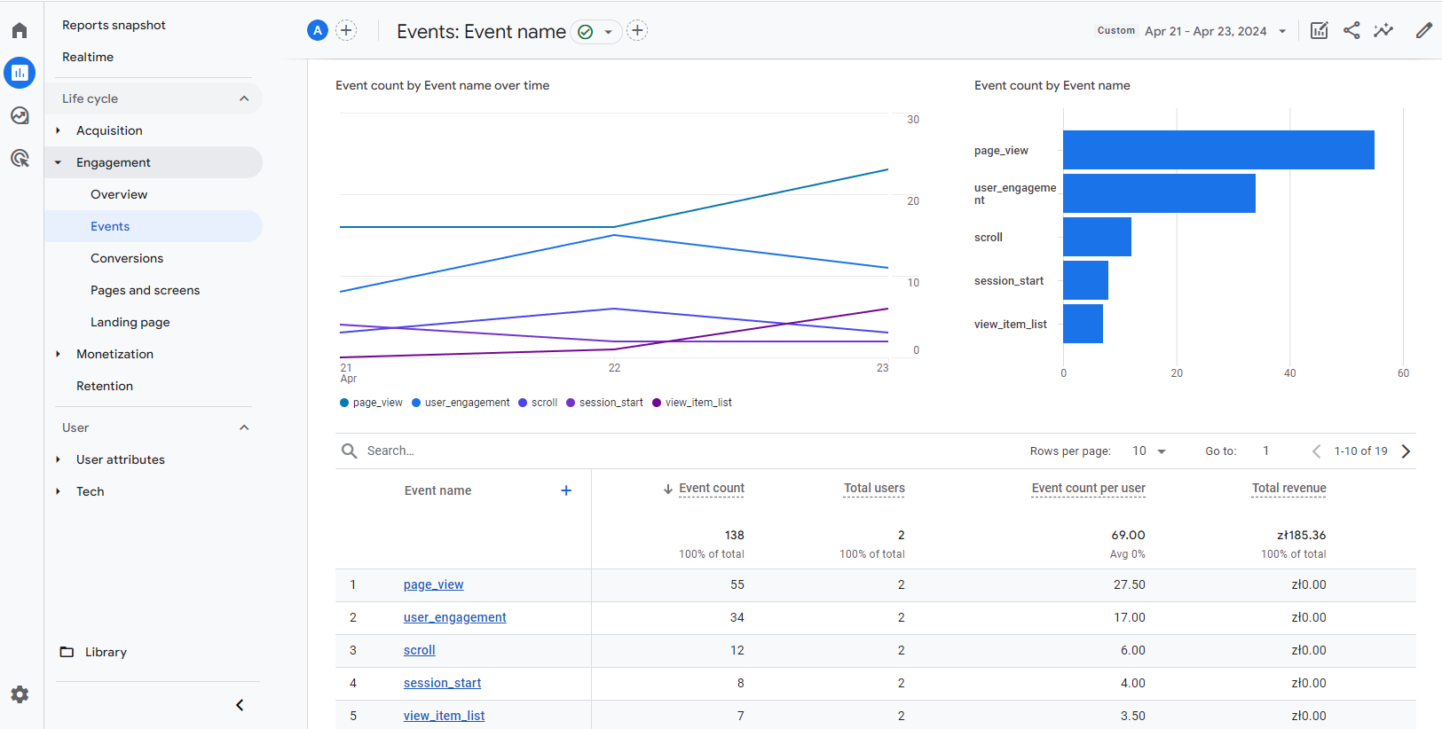Click the page_view bar in the bar chart

1218,150
